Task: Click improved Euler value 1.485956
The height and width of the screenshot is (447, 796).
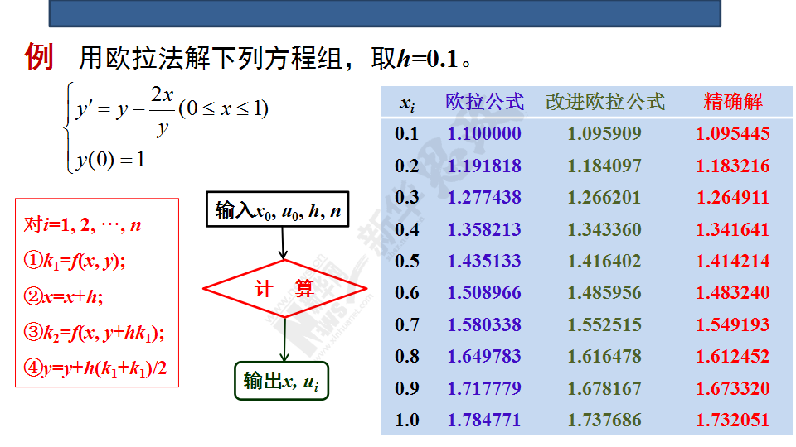Action: coord(604,292)
